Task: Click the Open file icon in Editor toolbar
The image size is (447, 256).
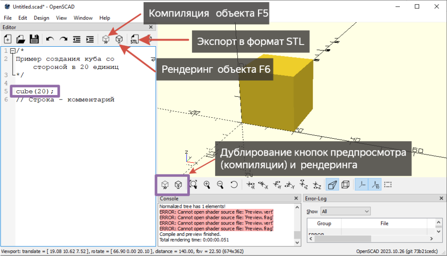Action: coord(20,39)
